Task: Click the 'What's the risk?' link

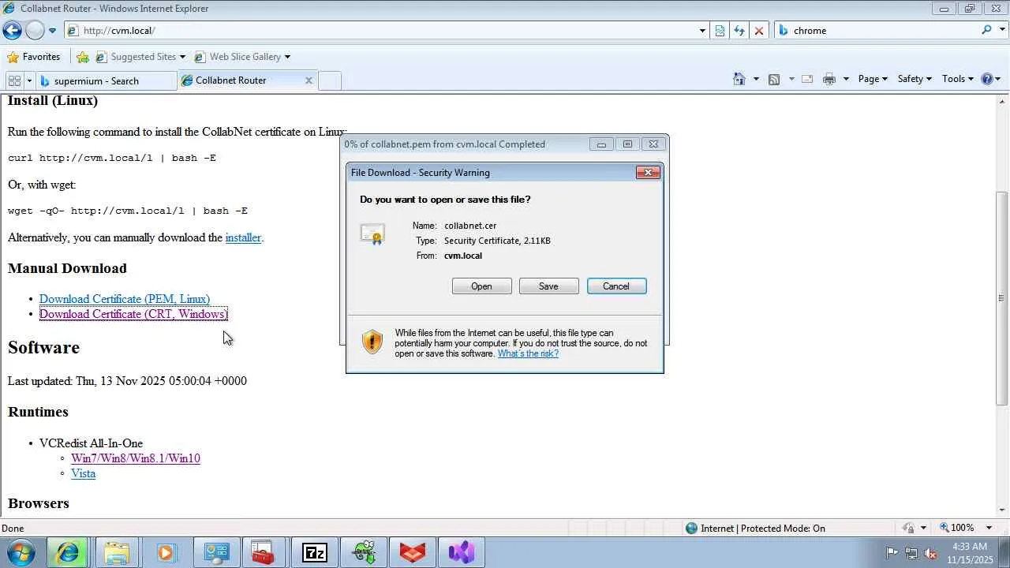Action: 528,353
